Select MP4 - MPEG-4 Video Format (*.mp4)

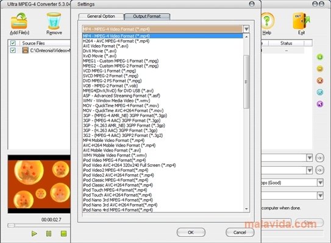(163, 36)
